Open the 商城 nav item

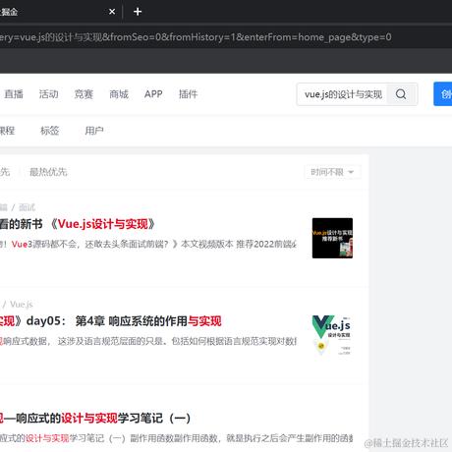pyautogui.click(x=119, y=94)
